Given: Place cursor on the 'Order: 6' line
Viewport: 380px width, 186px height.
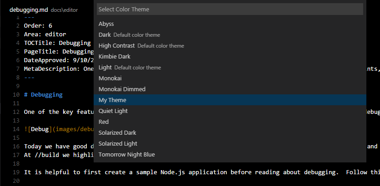Looking at the screenshot, I should click(38, 25).
